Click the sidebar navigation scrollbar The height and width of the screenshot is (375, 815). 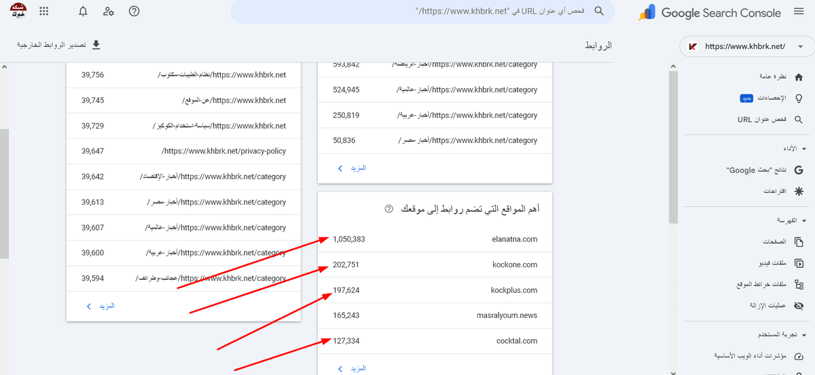673,147
